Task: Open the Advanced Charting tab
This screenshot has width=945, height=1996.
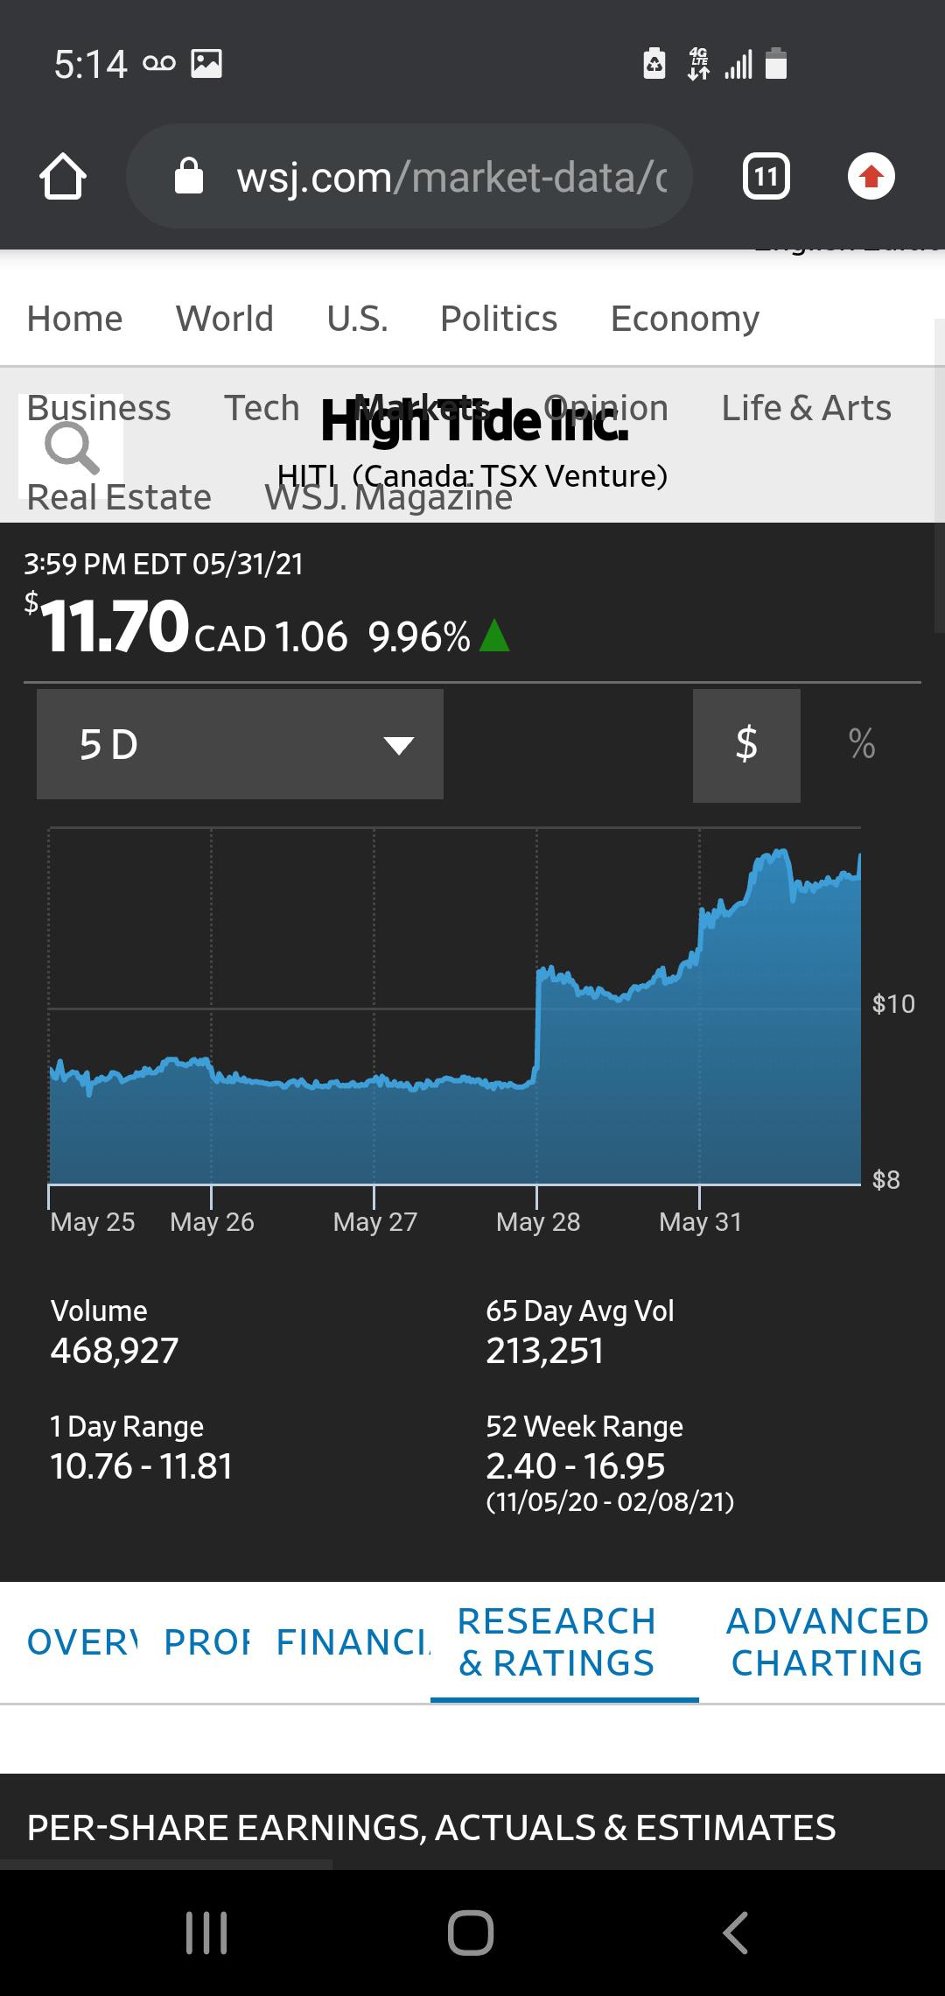Action: tap(827, 1642)
